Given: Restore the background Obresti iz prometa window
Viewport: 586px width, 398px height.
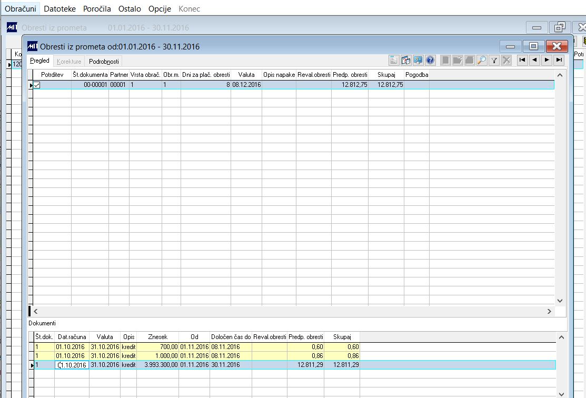Looking at the screenshot, I should click(560, 27).
